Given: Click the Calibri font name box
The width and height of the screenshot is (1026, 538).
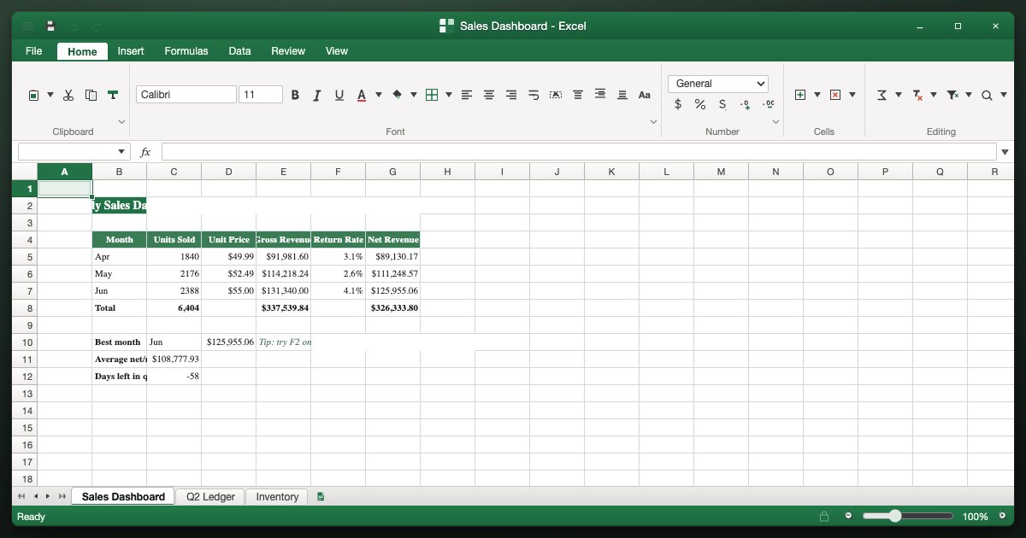Looking at the screenshot, I should pos(186,95).
